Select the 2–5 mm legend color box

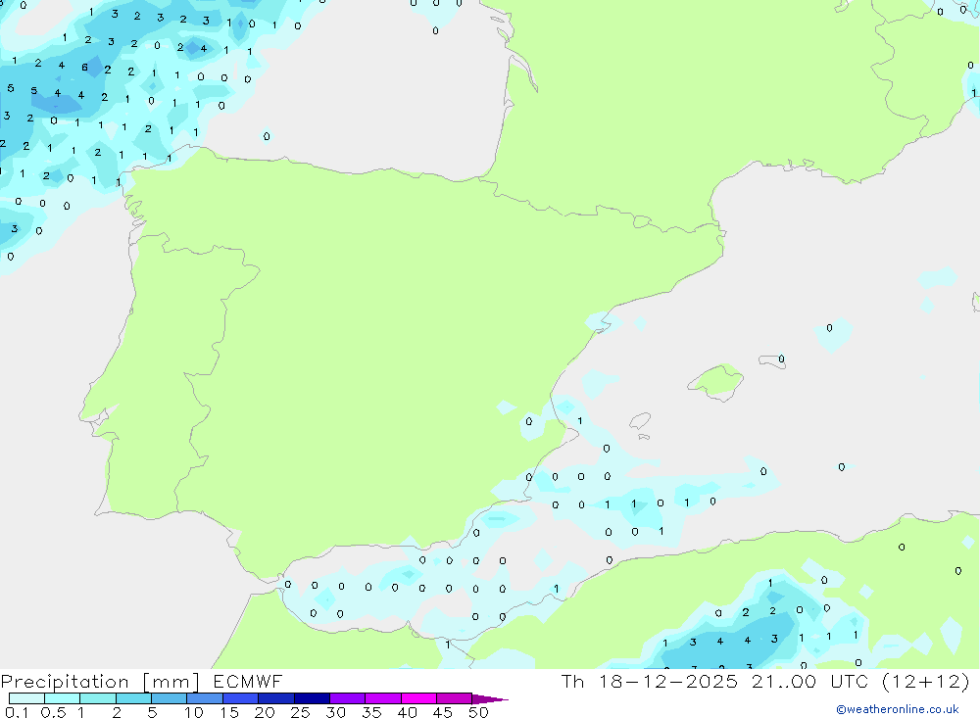(133, 698)
